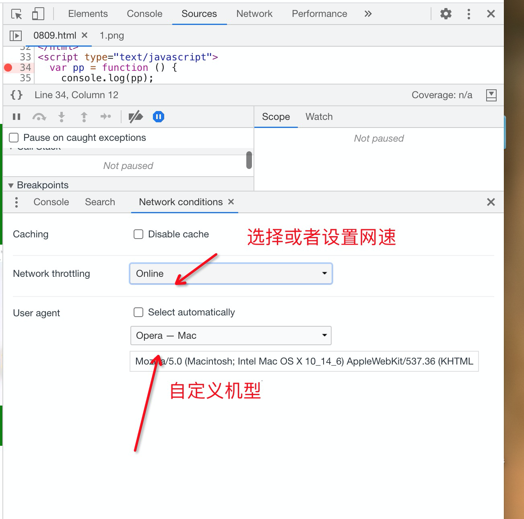Click the 'User agent' label
Image resolution: width=524 pixels, height=519 pixels.
(x=37, y=313)
